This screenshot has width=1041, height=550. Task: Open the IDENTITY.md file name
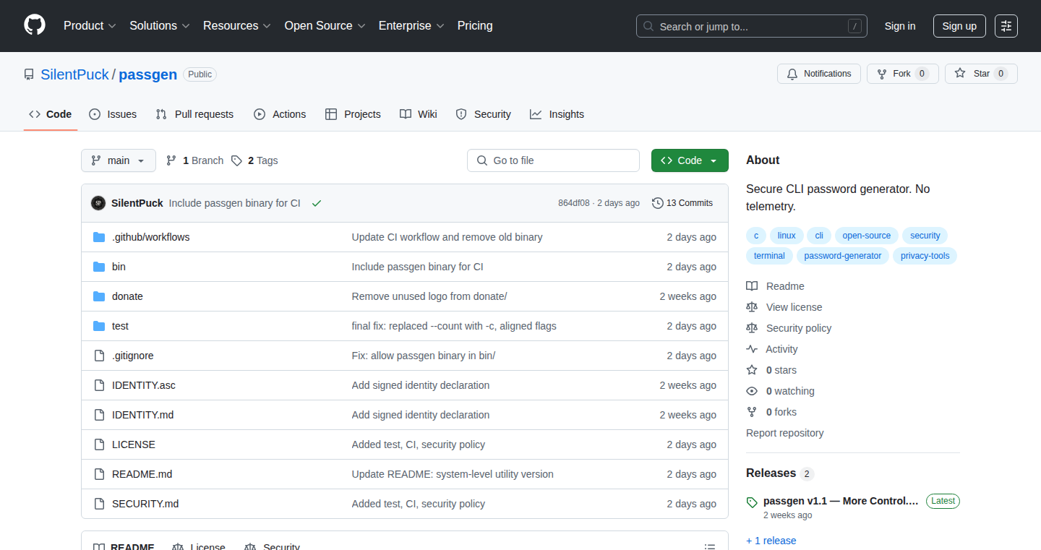tap(143, 415)
